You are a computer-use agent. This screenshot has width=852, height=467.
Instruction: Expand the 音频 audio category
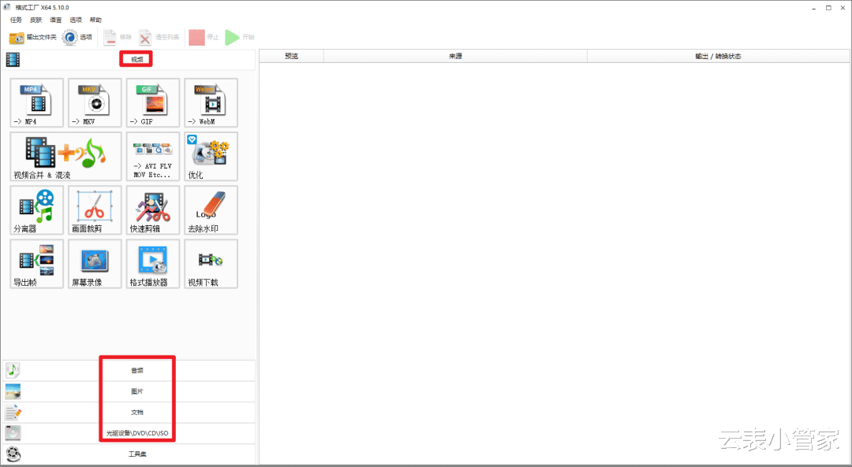click(x=129, y=370)
